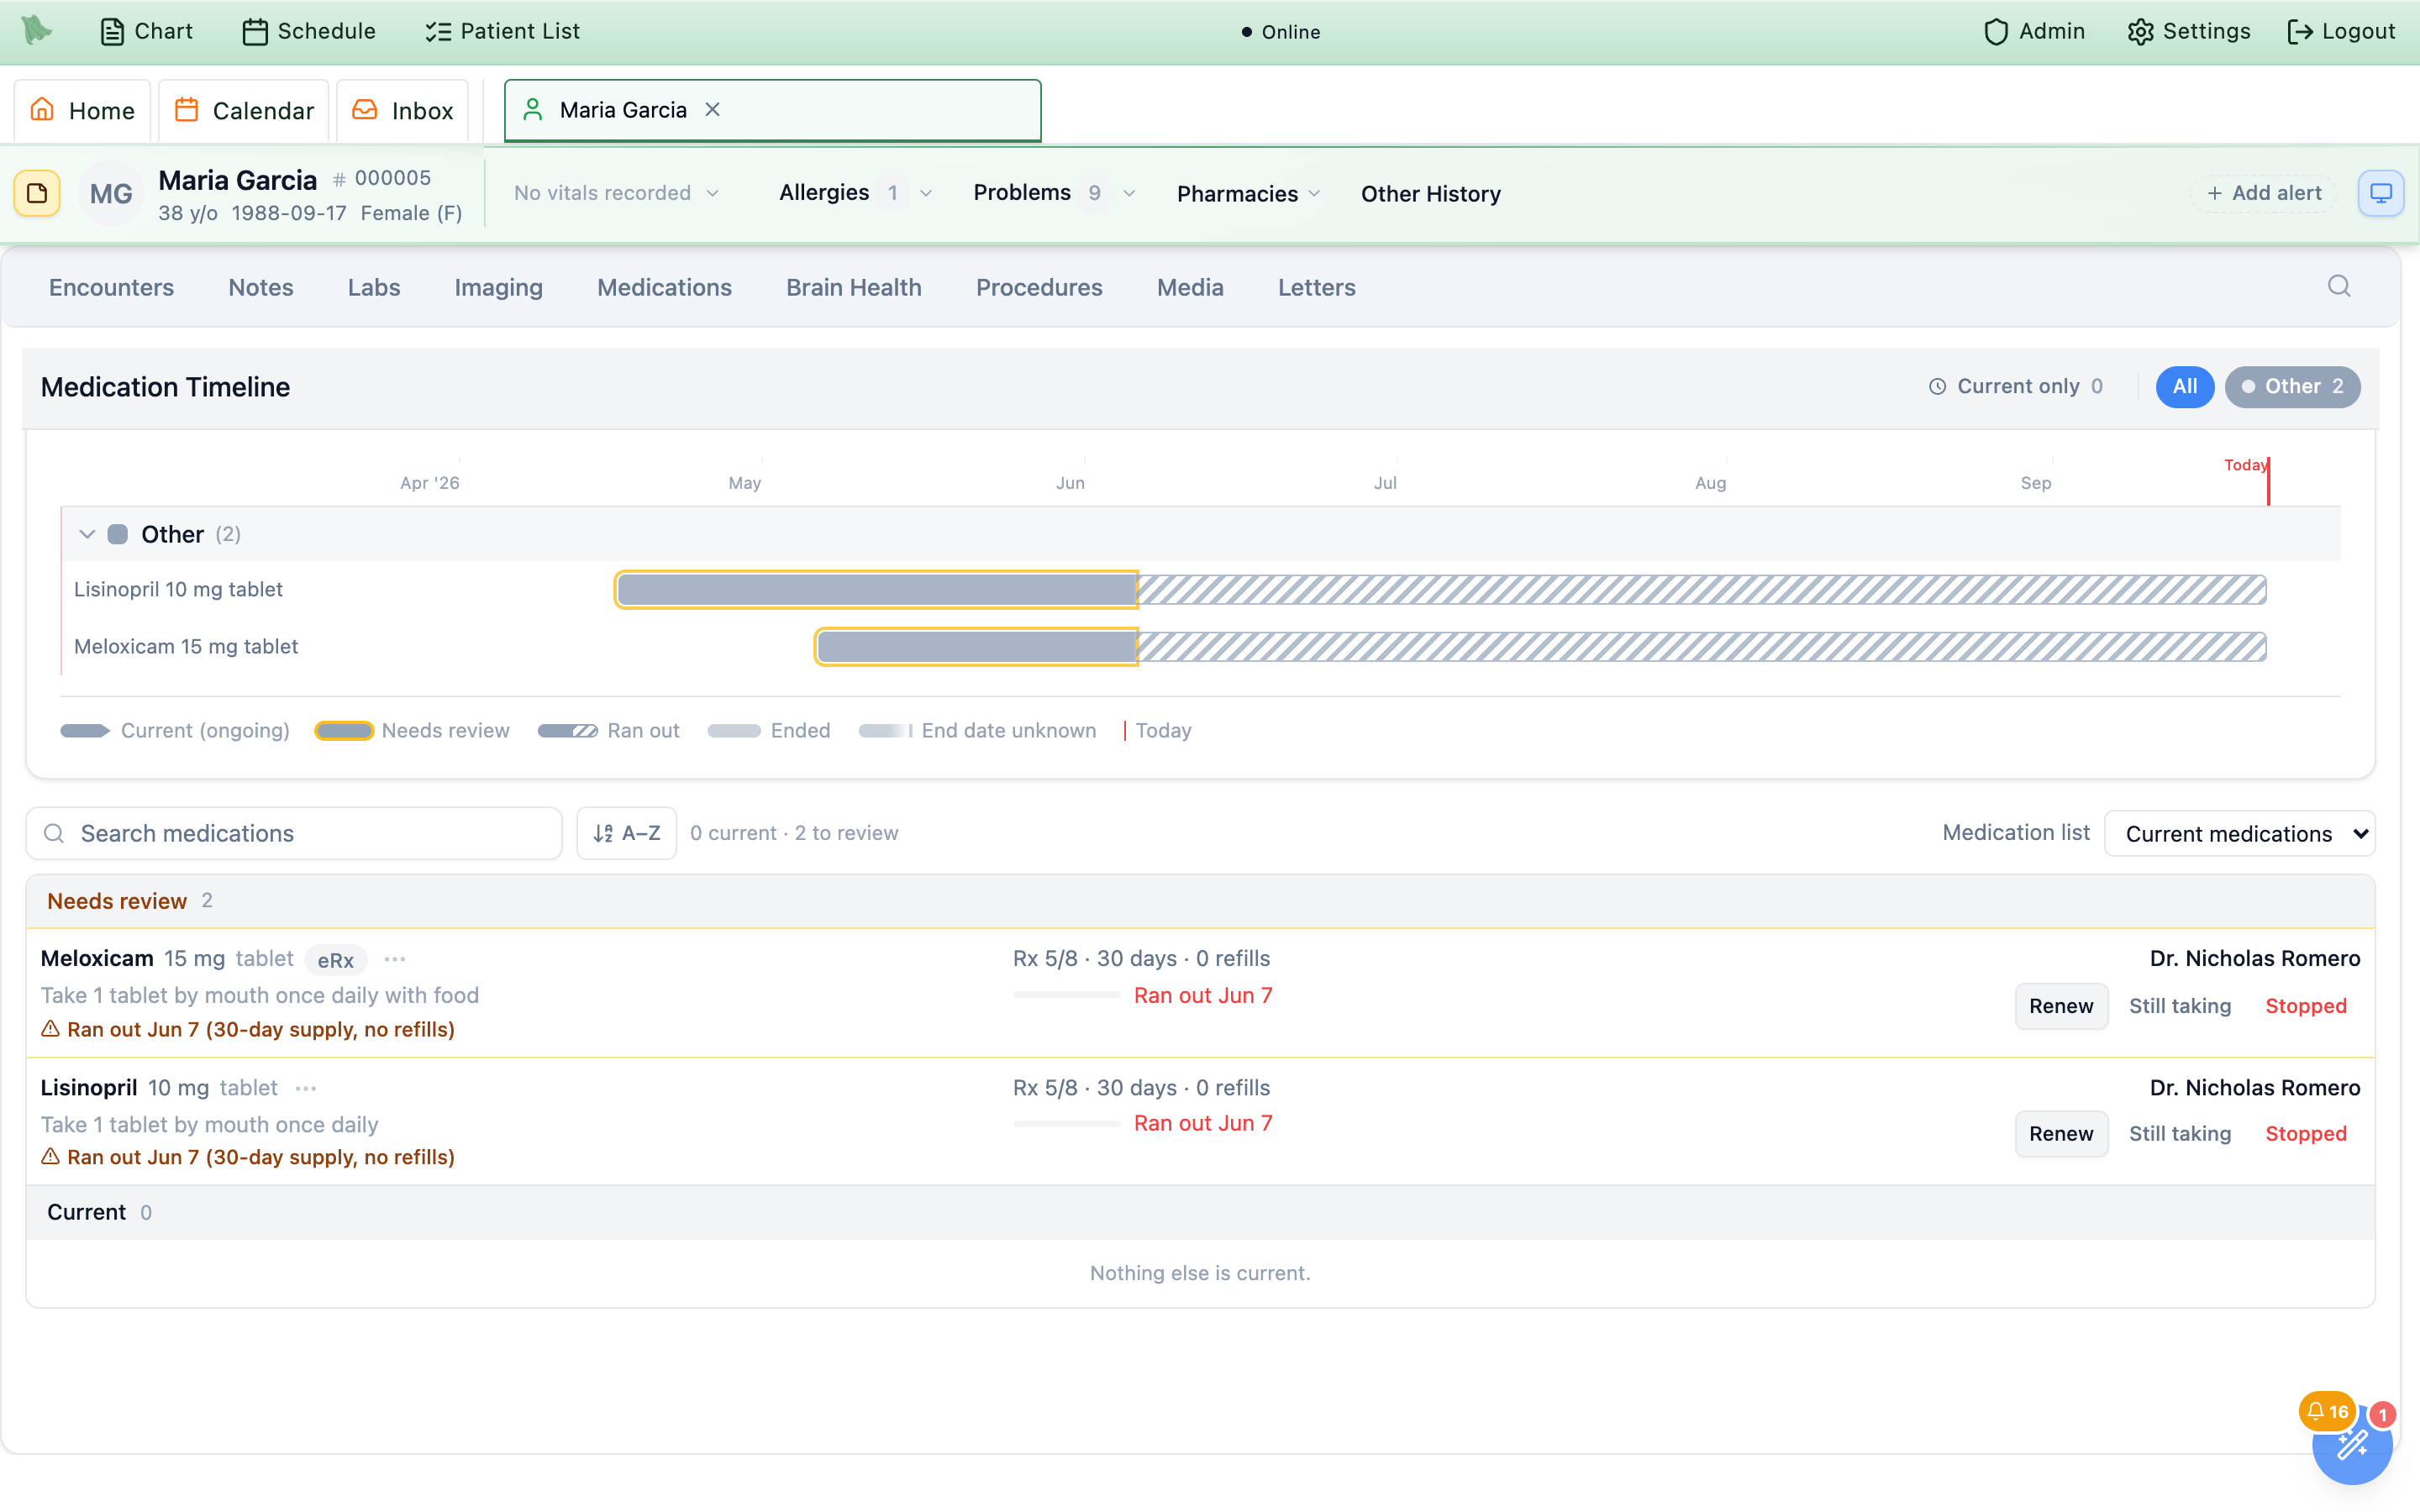Open the Patient List
The height and width of the screenshot is (1512, 2420).
[x=502, y=31]
